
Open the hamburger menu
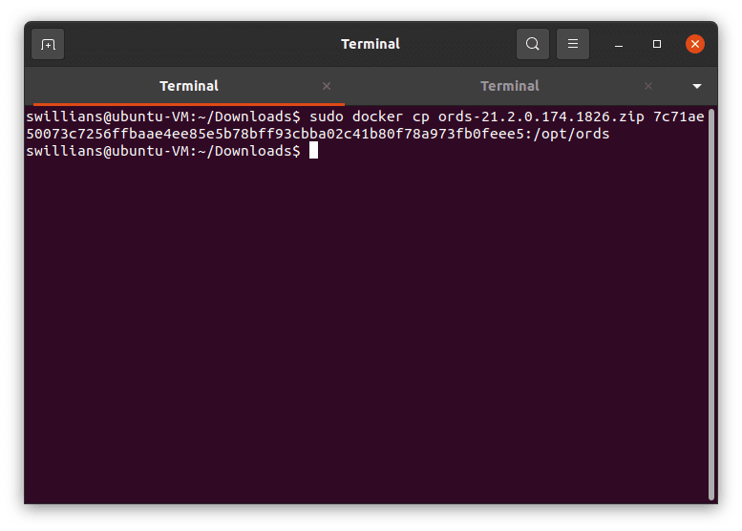point(573,44)
